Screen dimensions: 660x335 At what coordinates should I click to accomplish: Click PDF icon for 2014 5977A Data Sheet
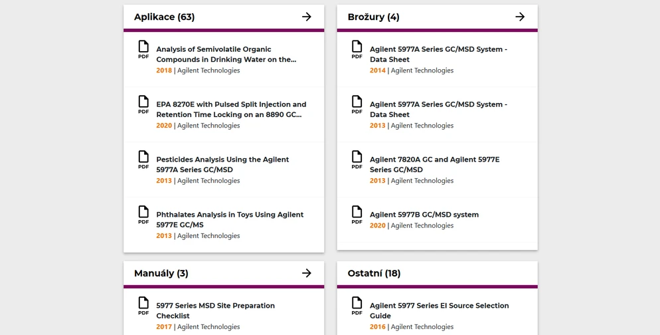[357, 50]
